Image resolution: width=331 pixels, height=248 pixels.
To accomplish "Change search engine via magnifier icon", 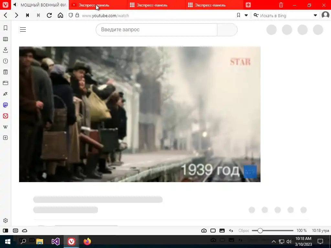I will (x=256, y=15).
